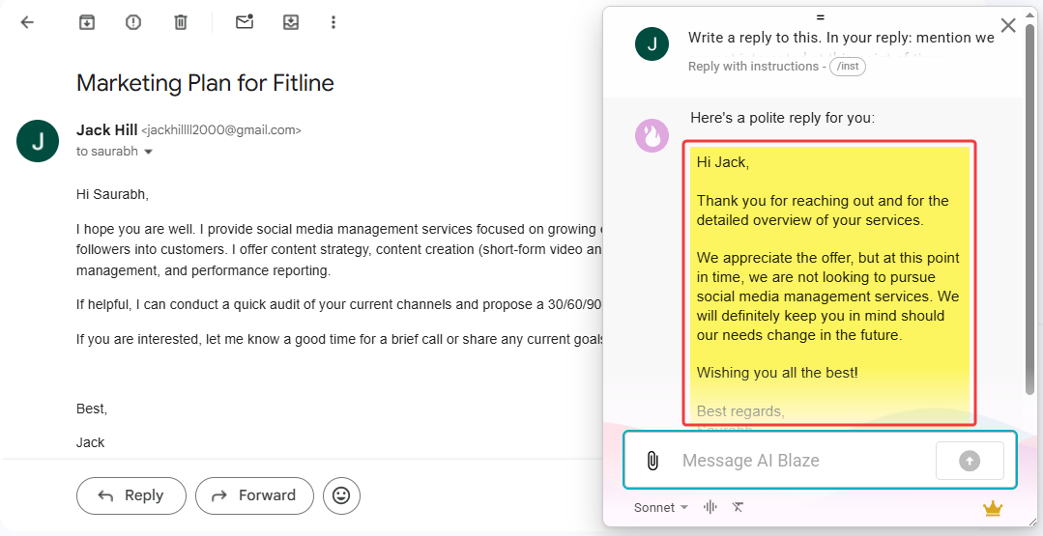Expand recipient details next to 'to saurabh'
1043x536 pixels.
[148, 153]
